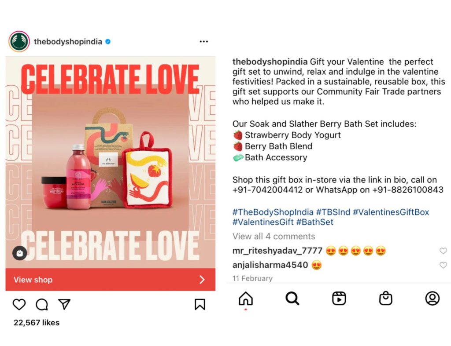Like anjalisharma4540's comment
Image resolution: width=451 pixels, height=346 pixels.
click(443, 265)
